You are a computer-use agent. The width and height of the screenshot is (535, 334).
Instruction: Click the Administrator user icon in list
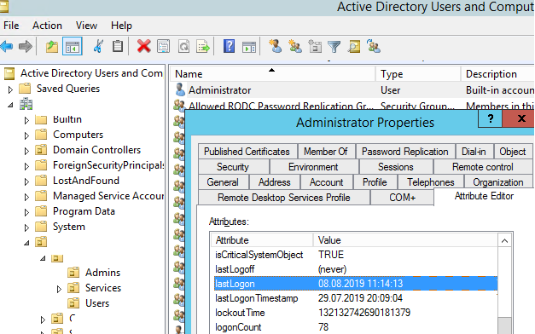[x=180, y=90]
